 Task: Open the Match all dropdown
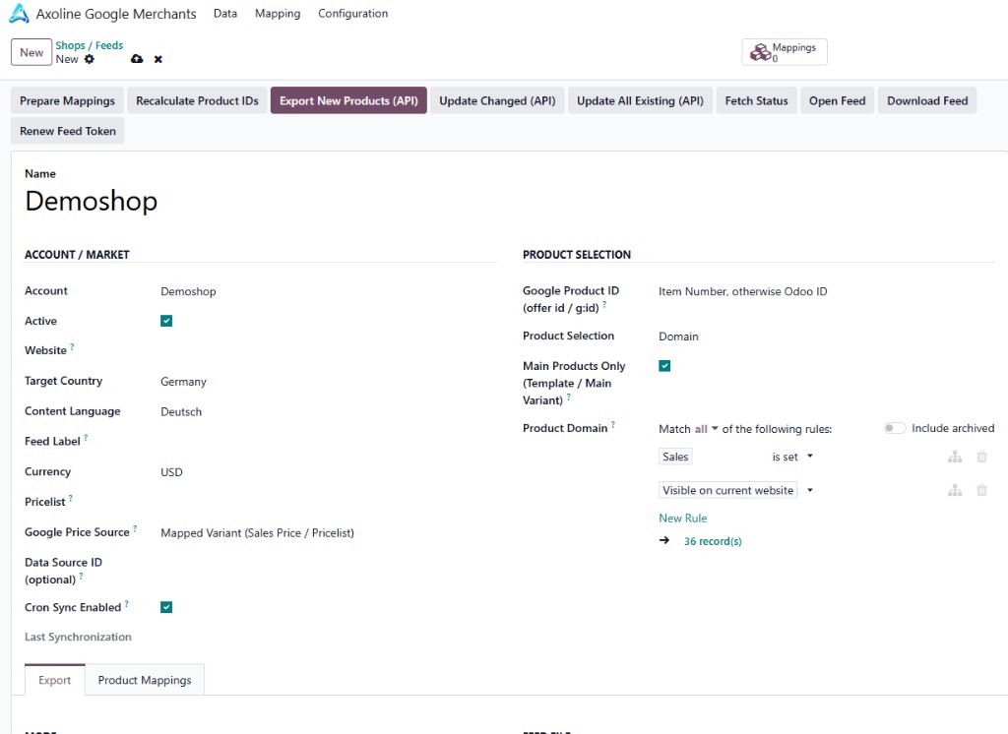[706, 429]
